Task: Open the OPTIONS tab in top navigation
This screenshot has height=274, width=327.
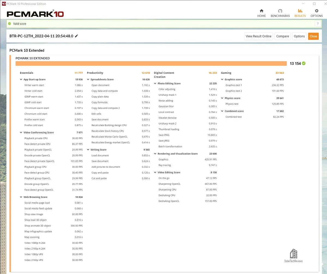Action: tap(316, 13)
